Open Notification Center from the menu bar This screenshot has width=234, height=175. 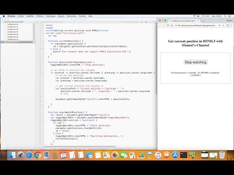[230, 16]
